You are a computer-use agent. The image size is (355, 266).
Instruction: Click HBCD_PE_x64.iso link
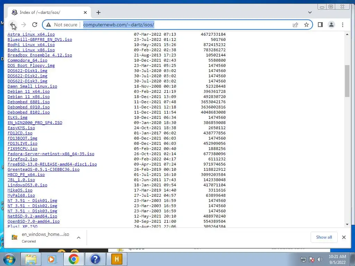26,175
